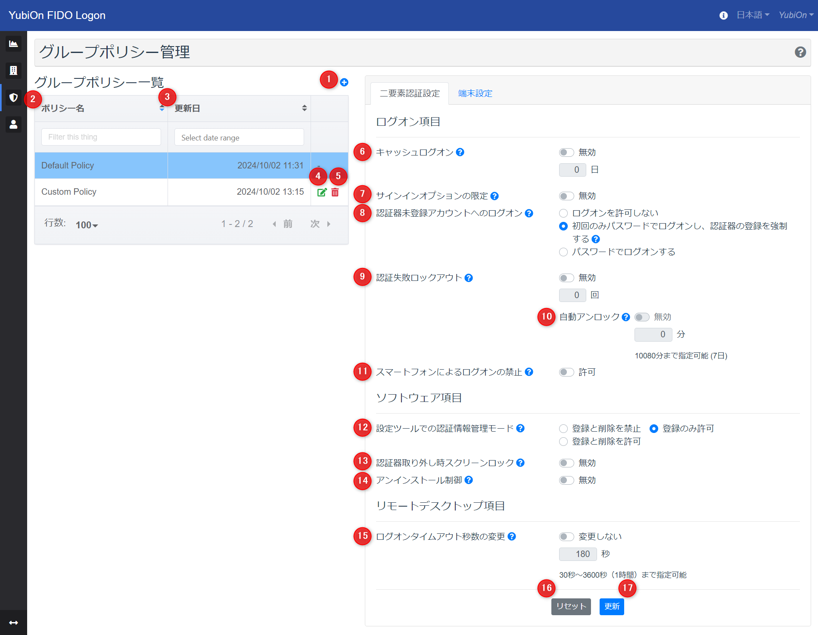Open the 日本語 language dropdown
The image size is (818, 635).
pyautogui.click(x=753, y=15)
